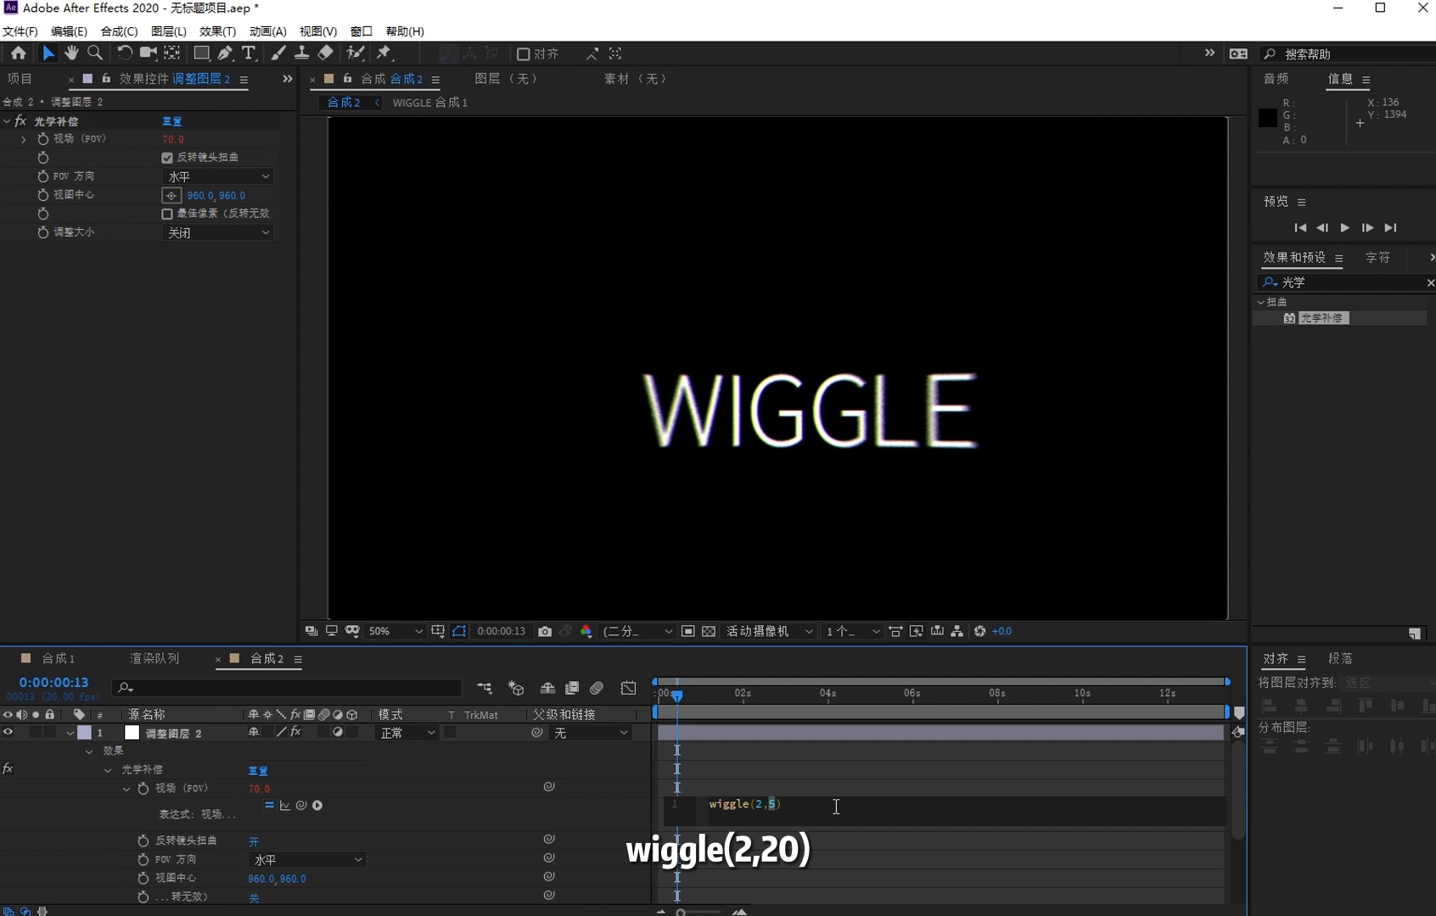Viewport: 1436px width, 916px height.
Task: Select the Hand tool
Action: pyautogui.click(x=71, y=53)
